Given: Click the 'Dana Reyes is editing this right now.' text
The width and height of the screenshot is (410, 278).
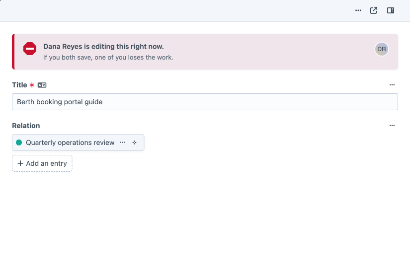Looking at the screenshot, I should click(x=103, y=47).
